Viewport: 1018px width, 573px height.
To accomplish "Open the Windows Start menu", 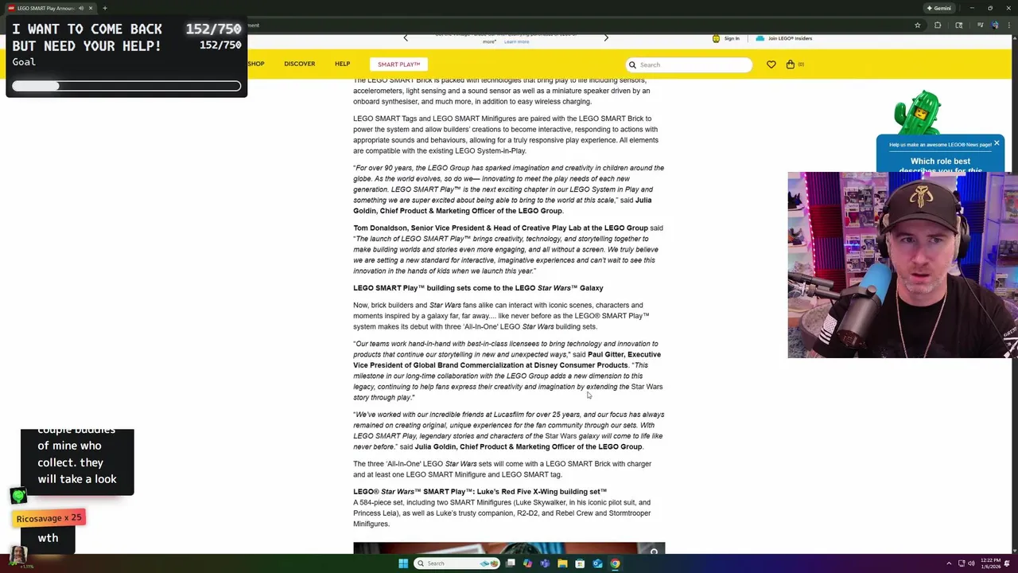I will point(403,563).
